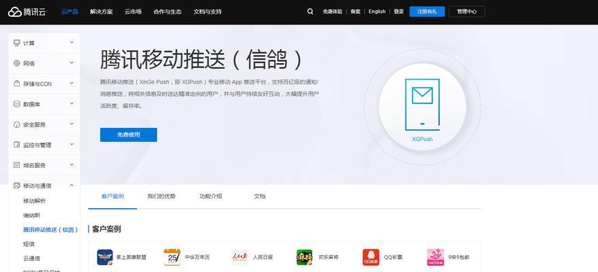Click the 腾讯移动推送（信鸽） page title
Image resolution: width=598 pixels, height=272 pixels.
201,60
